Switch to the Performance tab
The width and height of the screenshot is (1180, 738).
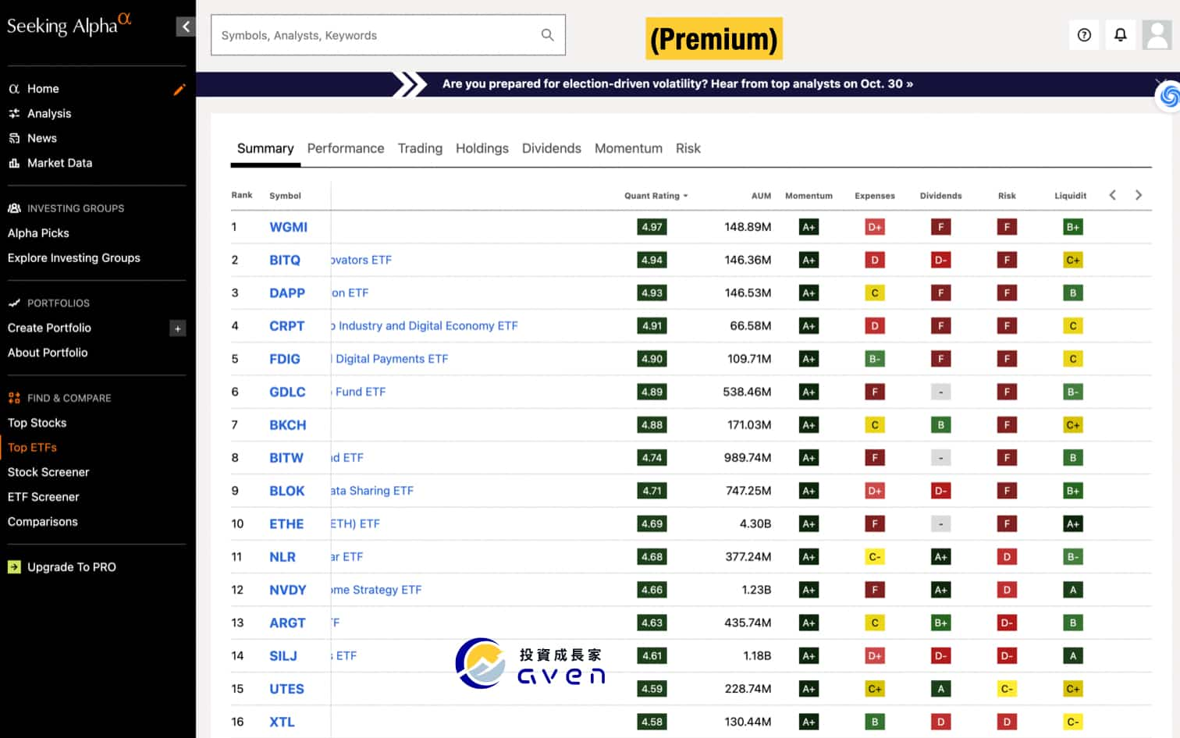tap(346, 148)
